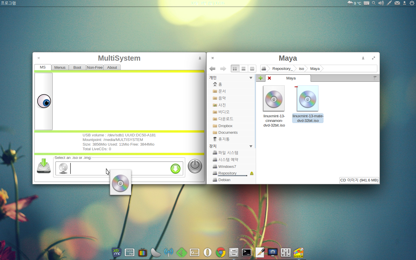Close tab with the red X icon
Viewport: 416px width, 260px height.
click(269, 78)
